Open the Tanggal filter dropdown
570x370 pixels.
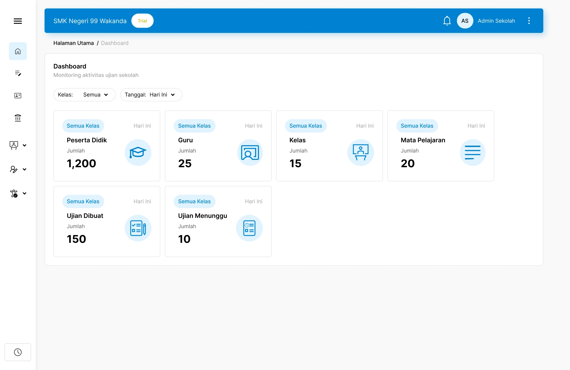(151, 95)
